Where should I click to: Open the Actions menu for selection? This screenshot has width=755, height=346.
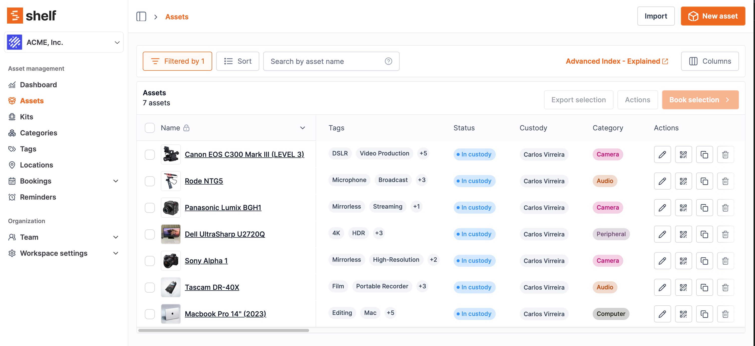(x=638, y=100)
